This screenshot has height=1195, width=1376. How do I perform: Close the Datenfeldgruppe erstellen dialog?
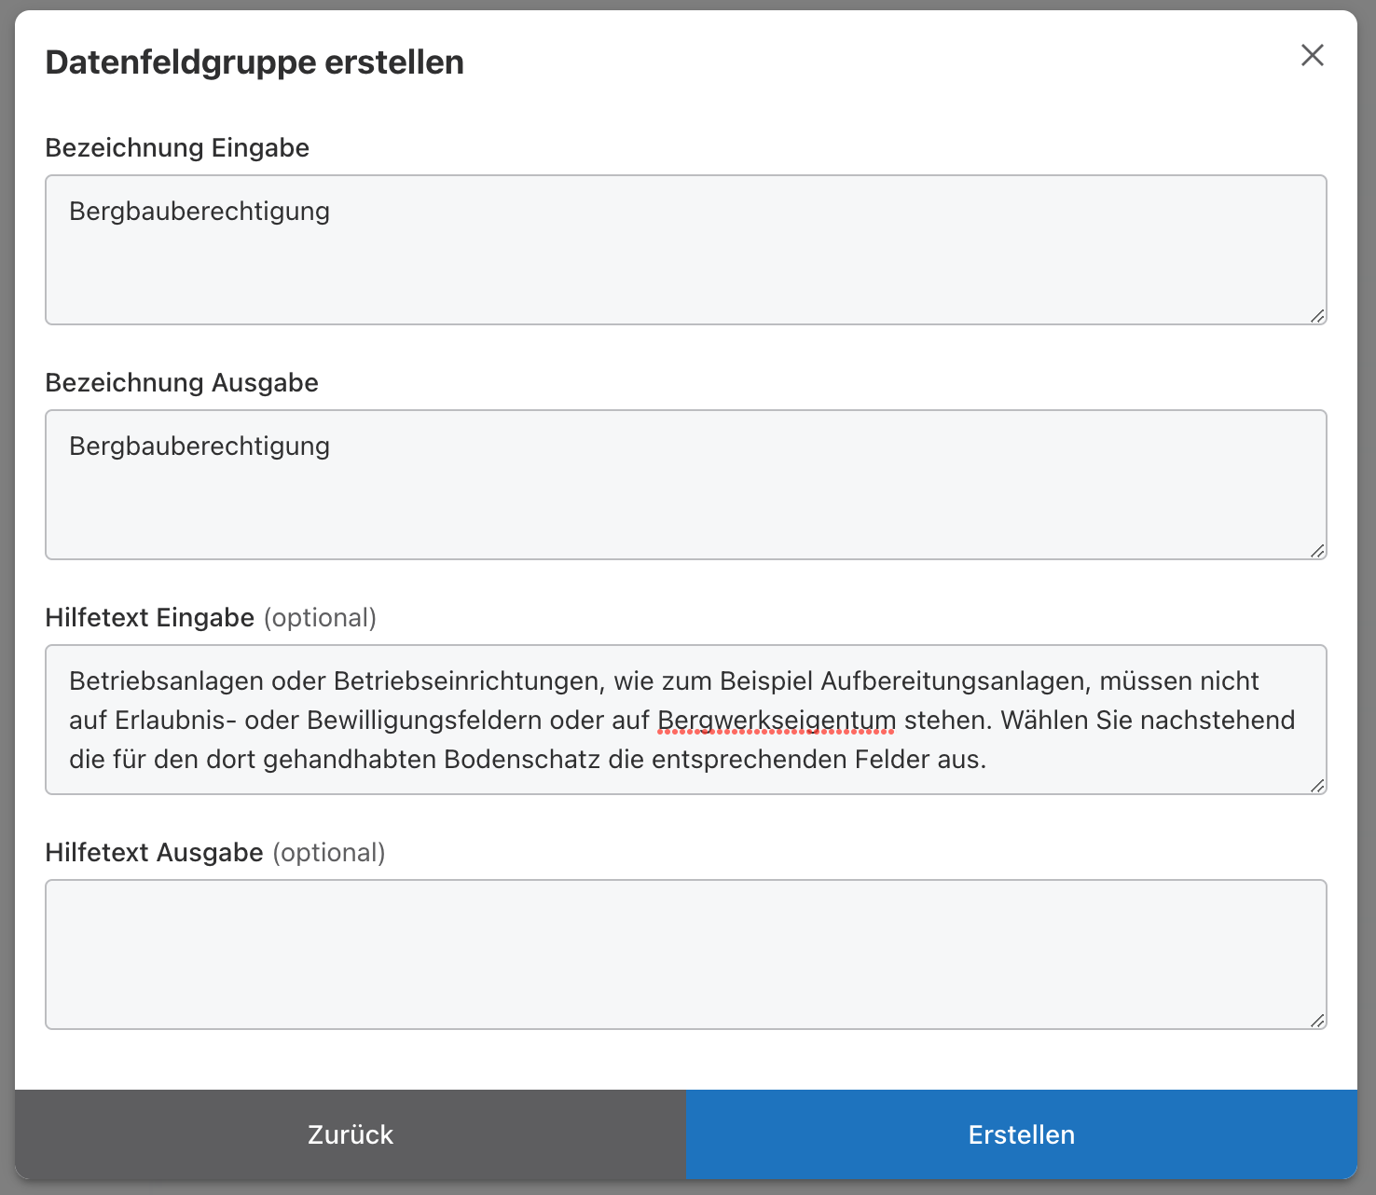click(1312, 56)
